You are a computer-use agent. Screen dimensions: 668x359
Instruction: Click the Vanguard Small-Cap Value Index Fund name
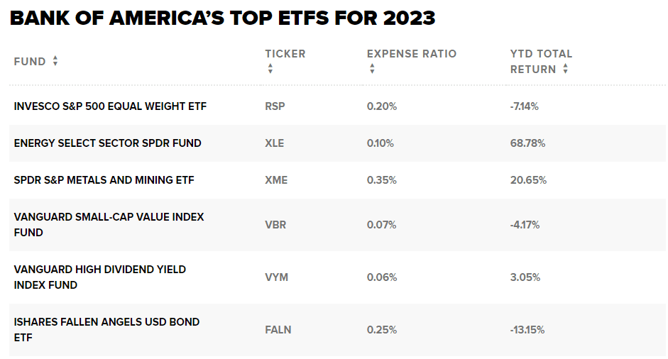[109, 224]
